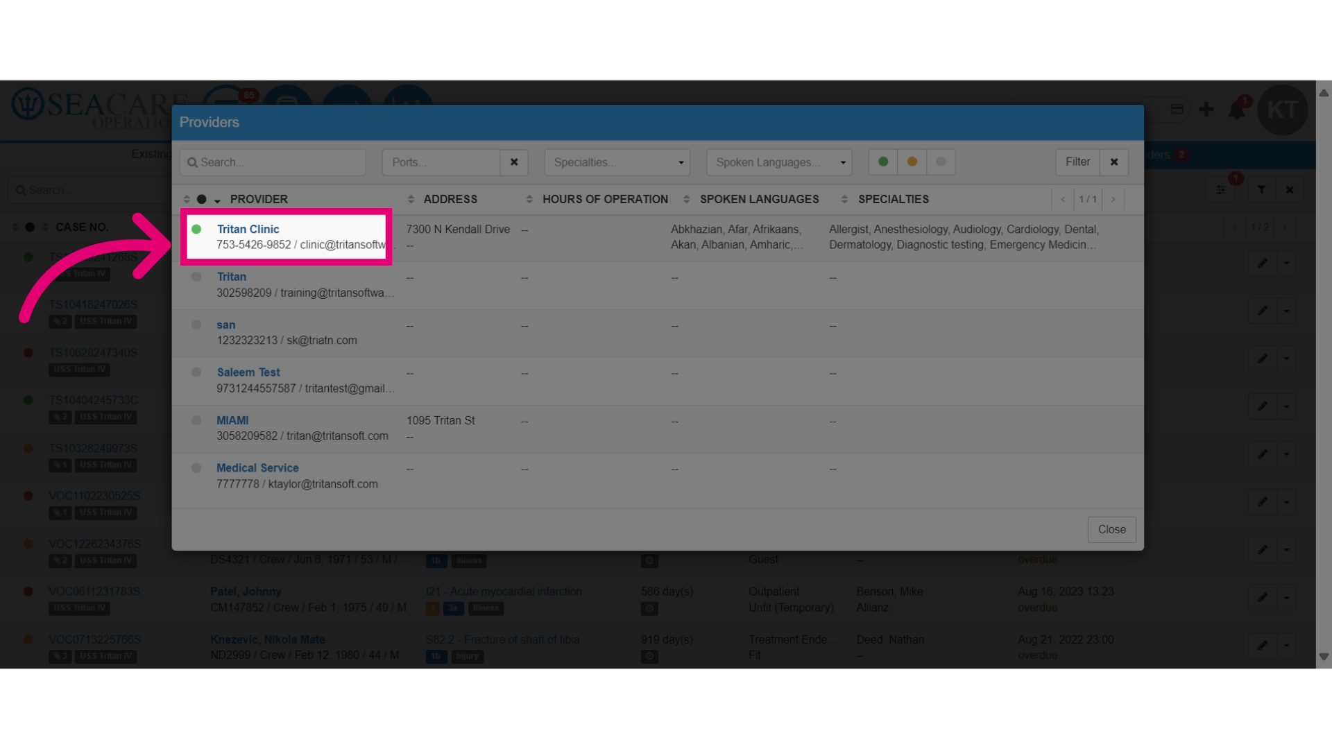Toggle the orange status filter
The width and height of the screenshot is (1332, 749).
point(912,162)
